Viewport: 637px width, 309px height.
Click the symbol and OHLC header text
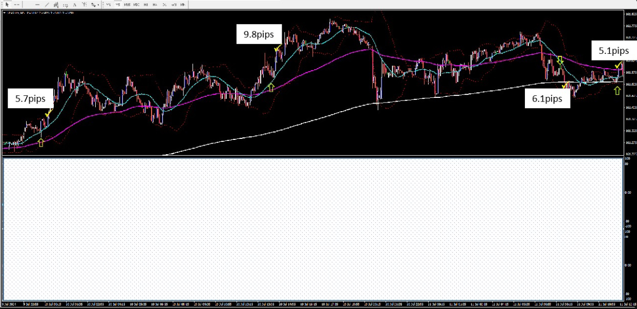click(40, 13)
